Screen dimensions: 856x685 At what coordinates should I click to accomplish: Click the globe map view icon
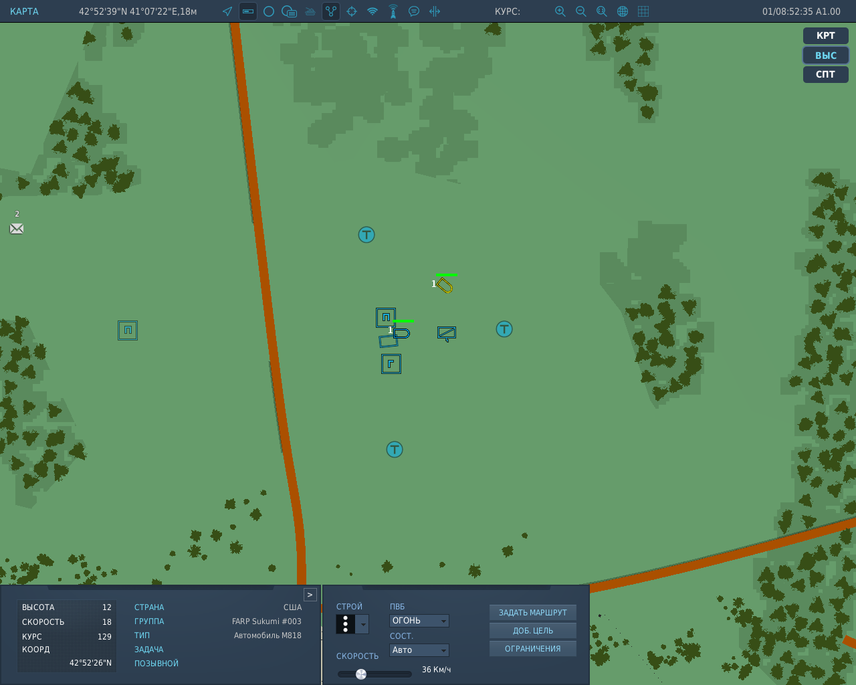(x=623, y=11)
